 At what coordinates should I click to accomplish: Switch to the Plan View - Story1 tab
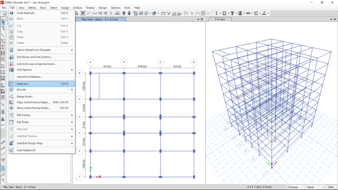(x=101, y=19)
